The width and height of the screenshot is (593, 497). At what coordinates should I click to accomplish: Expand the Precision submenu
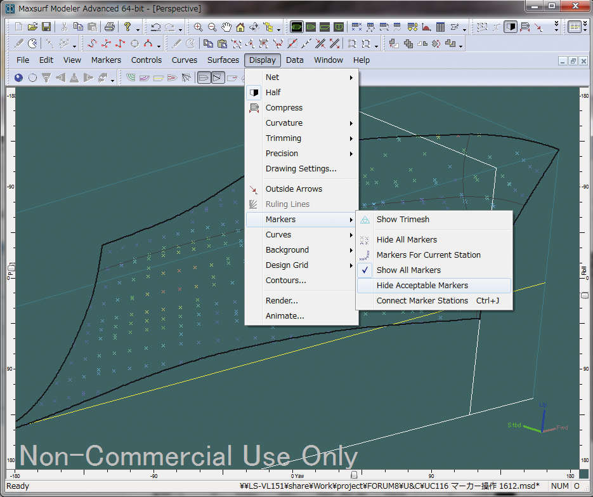tap(302, 154)
